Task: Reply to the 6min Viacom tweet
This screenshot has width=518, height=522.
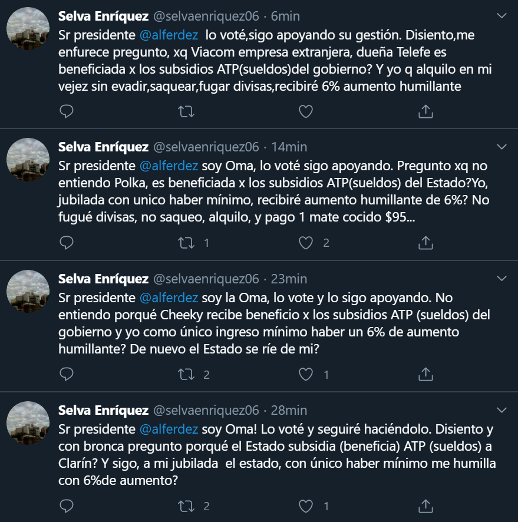Action: coord(67,111)
